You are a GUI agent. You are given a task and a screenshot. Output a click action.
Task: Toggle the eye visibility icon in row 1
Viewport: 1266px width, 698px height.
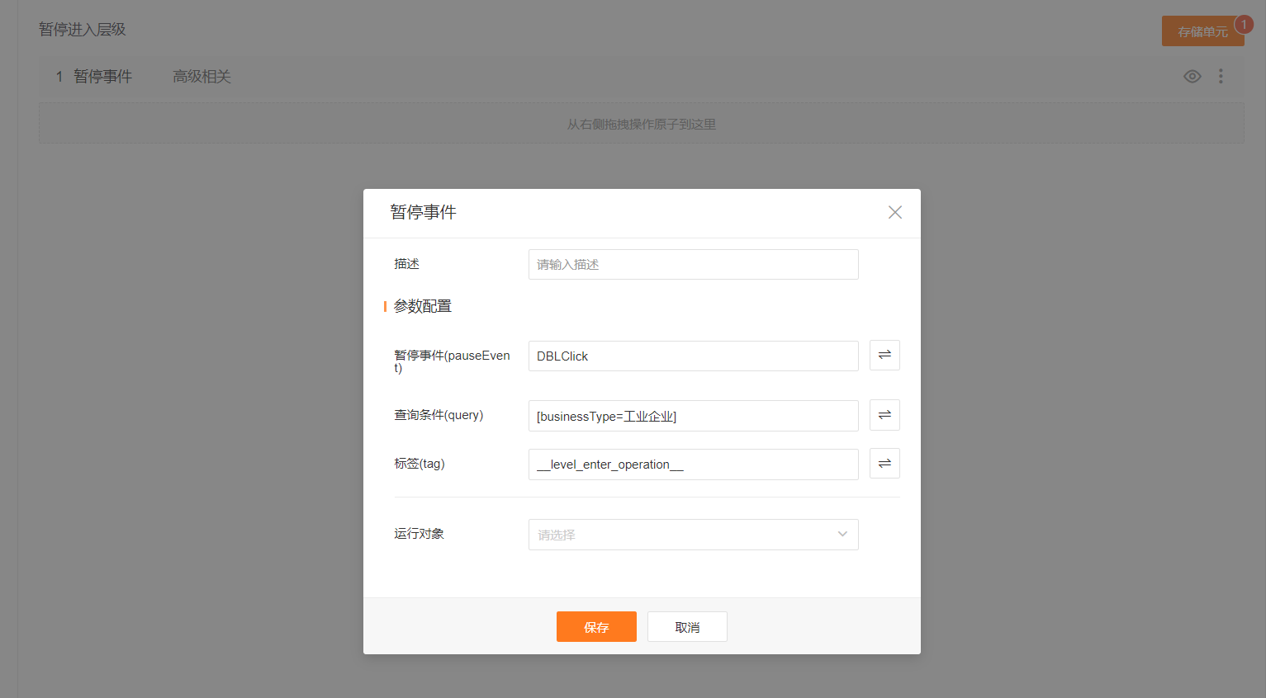[x=1192, y=76]
